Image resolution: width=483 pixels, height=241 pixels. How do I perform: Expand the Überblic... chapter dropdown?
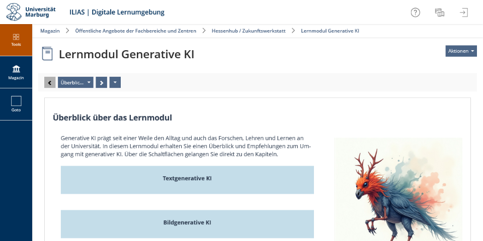pyautogui.click(x=75, y=82)
